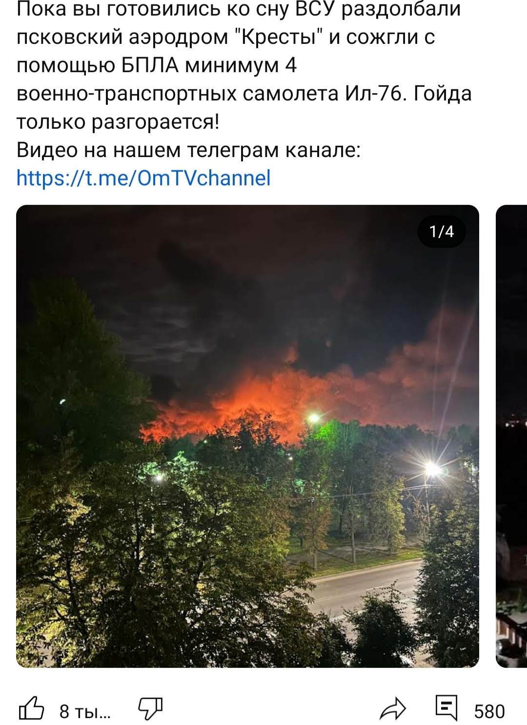Tap the "8 ты…" likes count

85,712
